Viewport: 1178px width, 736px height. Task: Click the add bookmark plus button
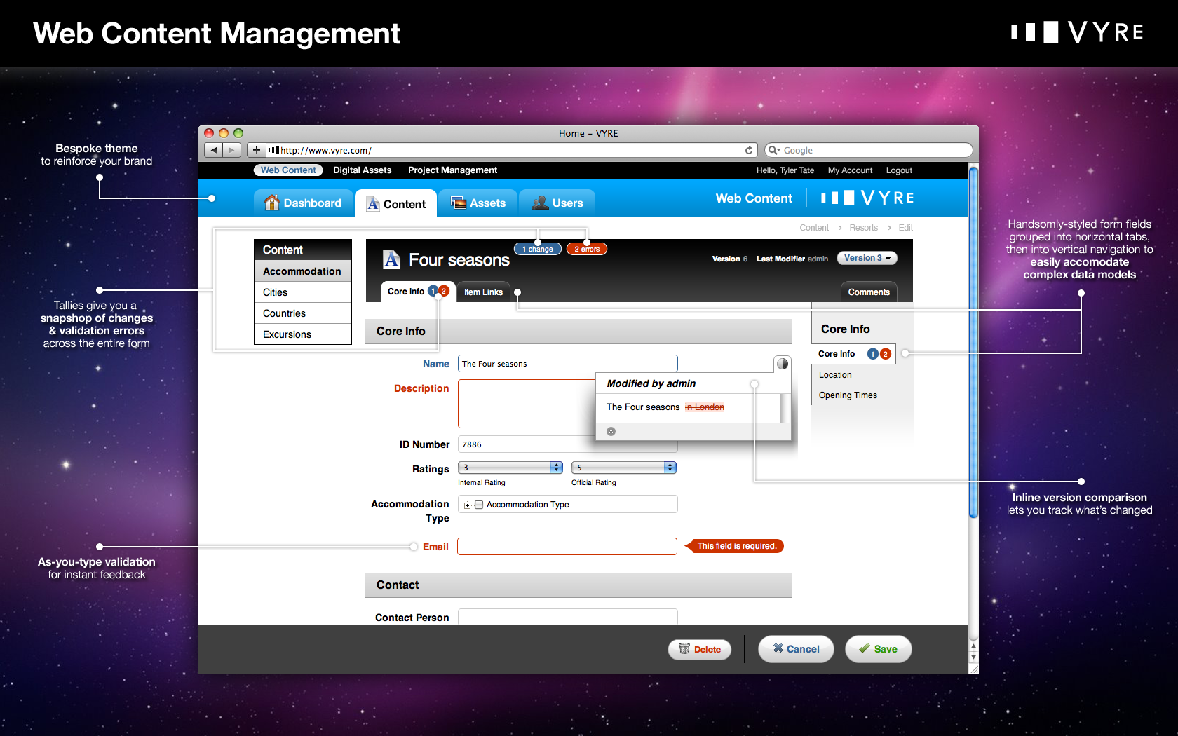coord(257,150)
